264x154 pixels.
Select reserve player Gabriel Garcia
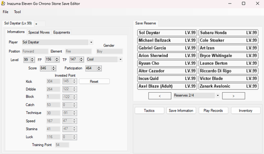coord(167,48)
